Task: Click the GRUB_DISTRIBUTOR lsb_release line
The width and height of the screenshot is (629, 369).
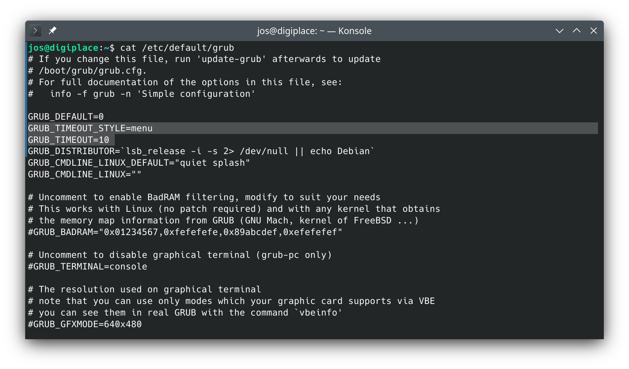Action: click(x=201, y=151)
